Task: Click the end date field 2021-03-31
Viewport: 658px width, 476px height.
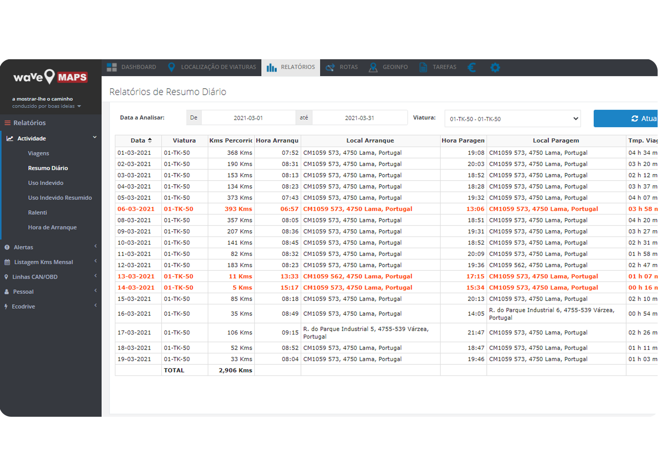Action: click(359, 118)
